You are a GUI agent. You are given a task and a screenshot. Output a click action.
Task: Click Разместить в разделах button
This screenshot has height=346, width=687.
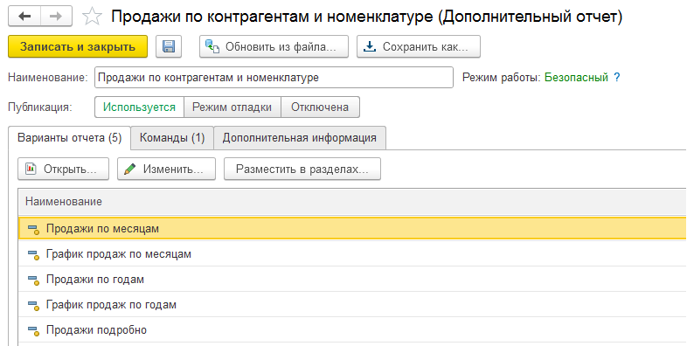click(302, 169)
